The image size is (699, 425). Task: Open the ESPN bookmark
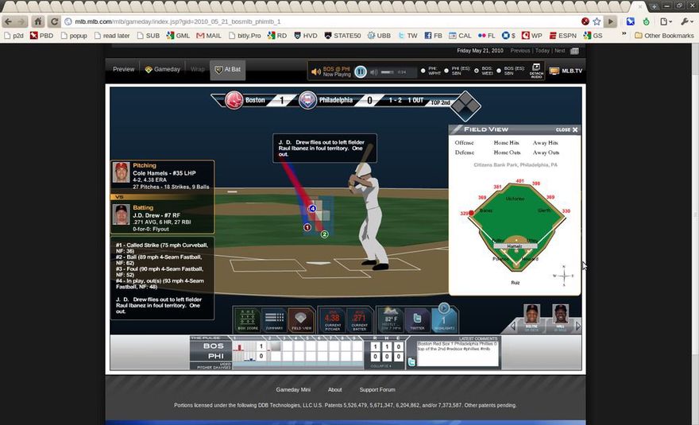click(562, 36)
